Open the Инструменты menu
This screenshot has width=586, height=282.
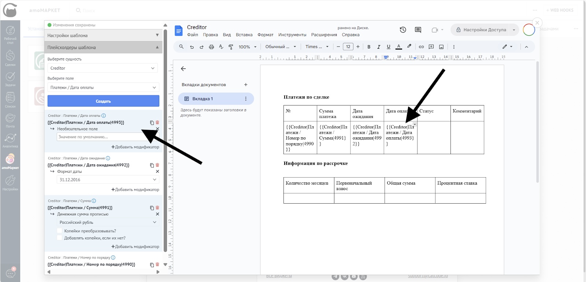(x=292, y=35)
